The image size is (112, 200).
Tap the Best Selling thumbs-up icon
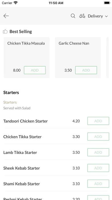coord(5,31)
